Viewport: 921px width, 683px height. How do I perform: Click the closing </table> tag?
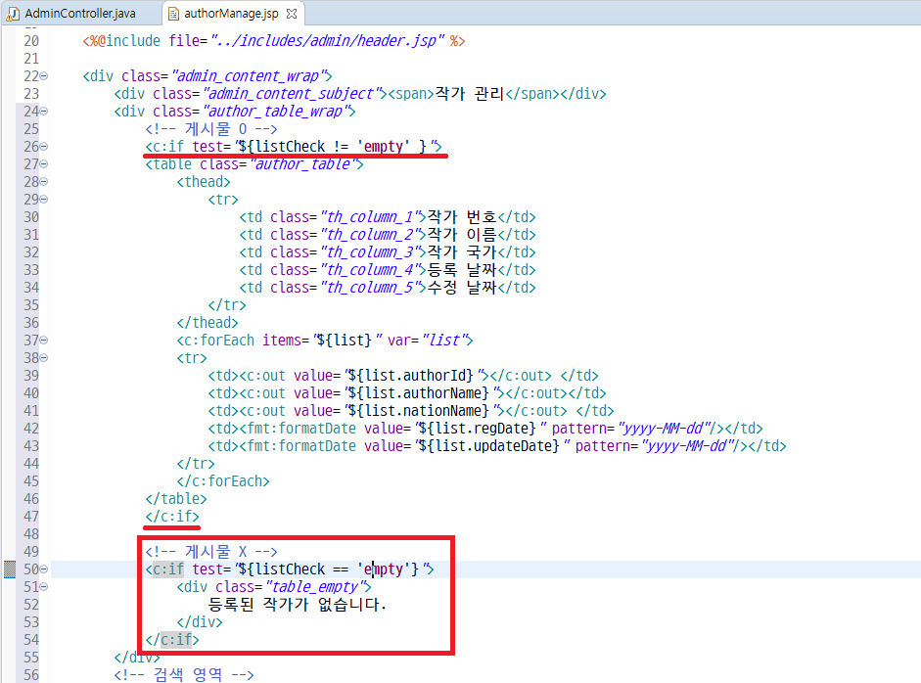point(176,499)
